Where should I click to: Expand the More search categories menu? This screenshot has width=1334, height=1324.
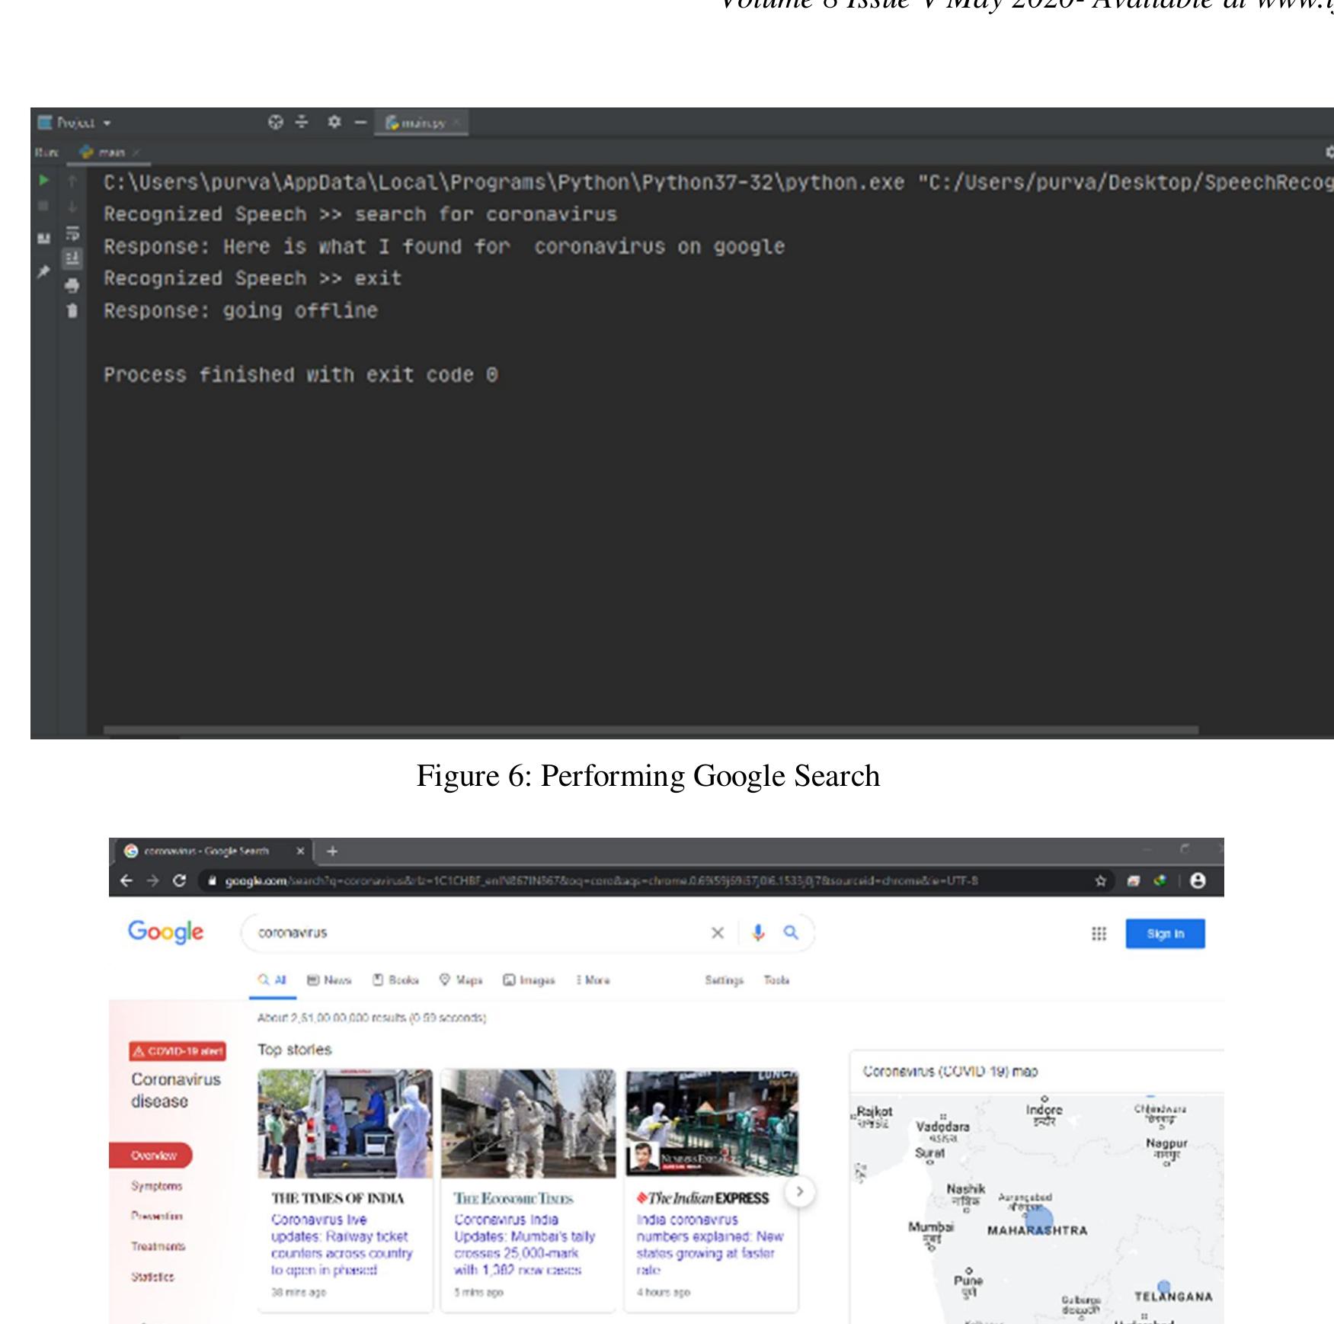coord(593,980)
